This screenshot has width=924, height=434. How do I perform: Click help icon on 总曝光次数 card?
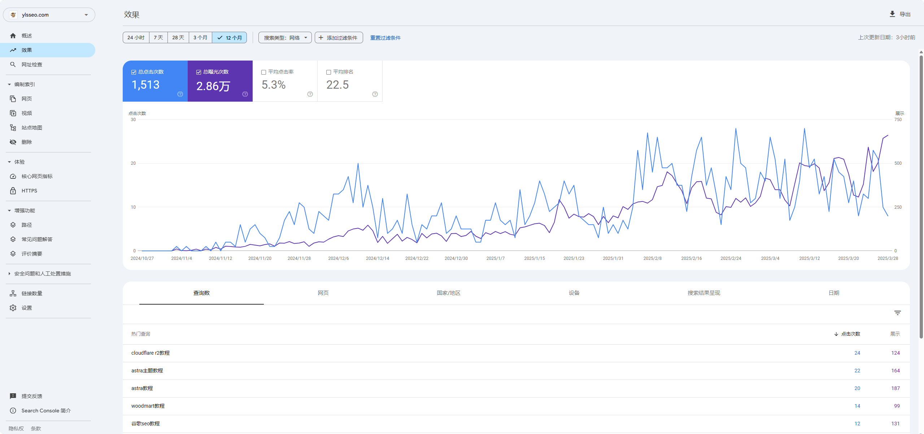point(245,94)
